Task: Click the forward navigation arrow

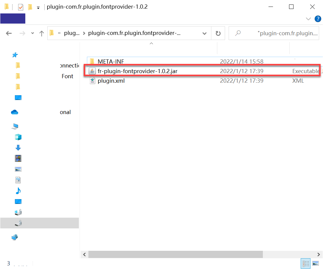Action: point(22,33)
